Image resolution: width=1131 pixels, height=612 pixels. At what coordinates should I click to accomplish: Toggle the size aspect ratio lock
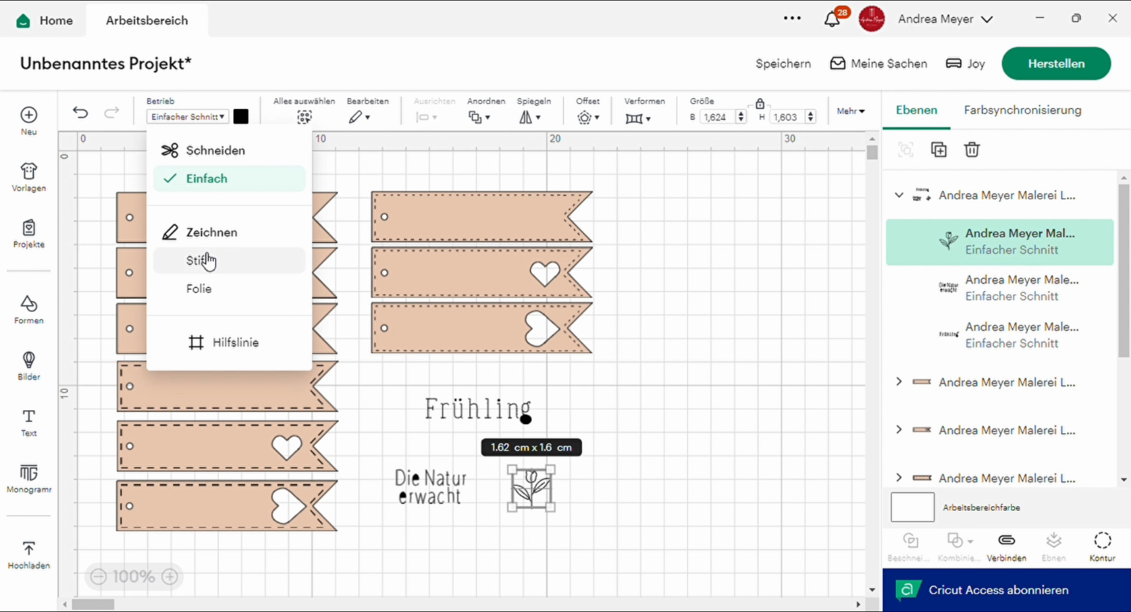click(760, 104)
